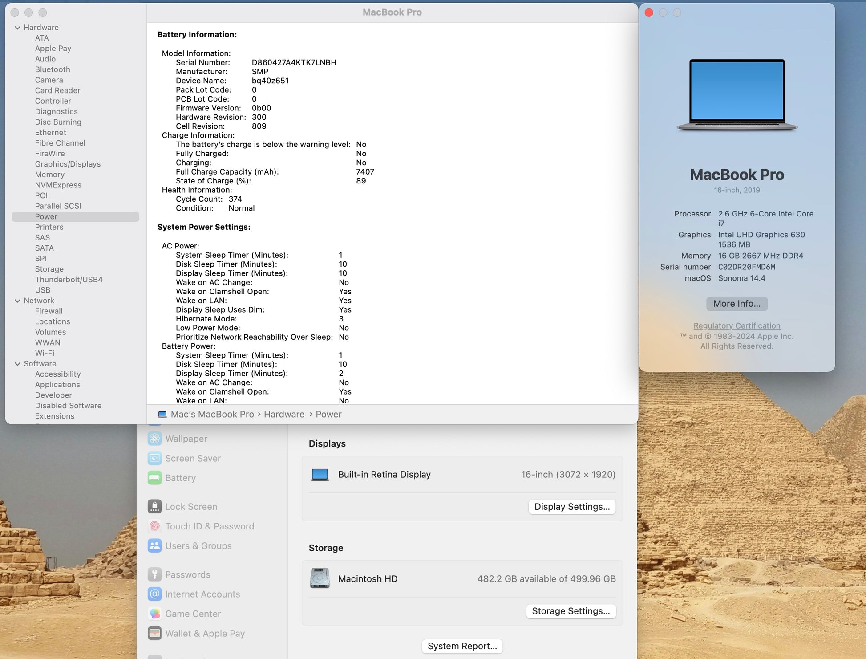Screen dimensions: 866x659
Task: Click the Internet Accounts icon
Action: 154,594
